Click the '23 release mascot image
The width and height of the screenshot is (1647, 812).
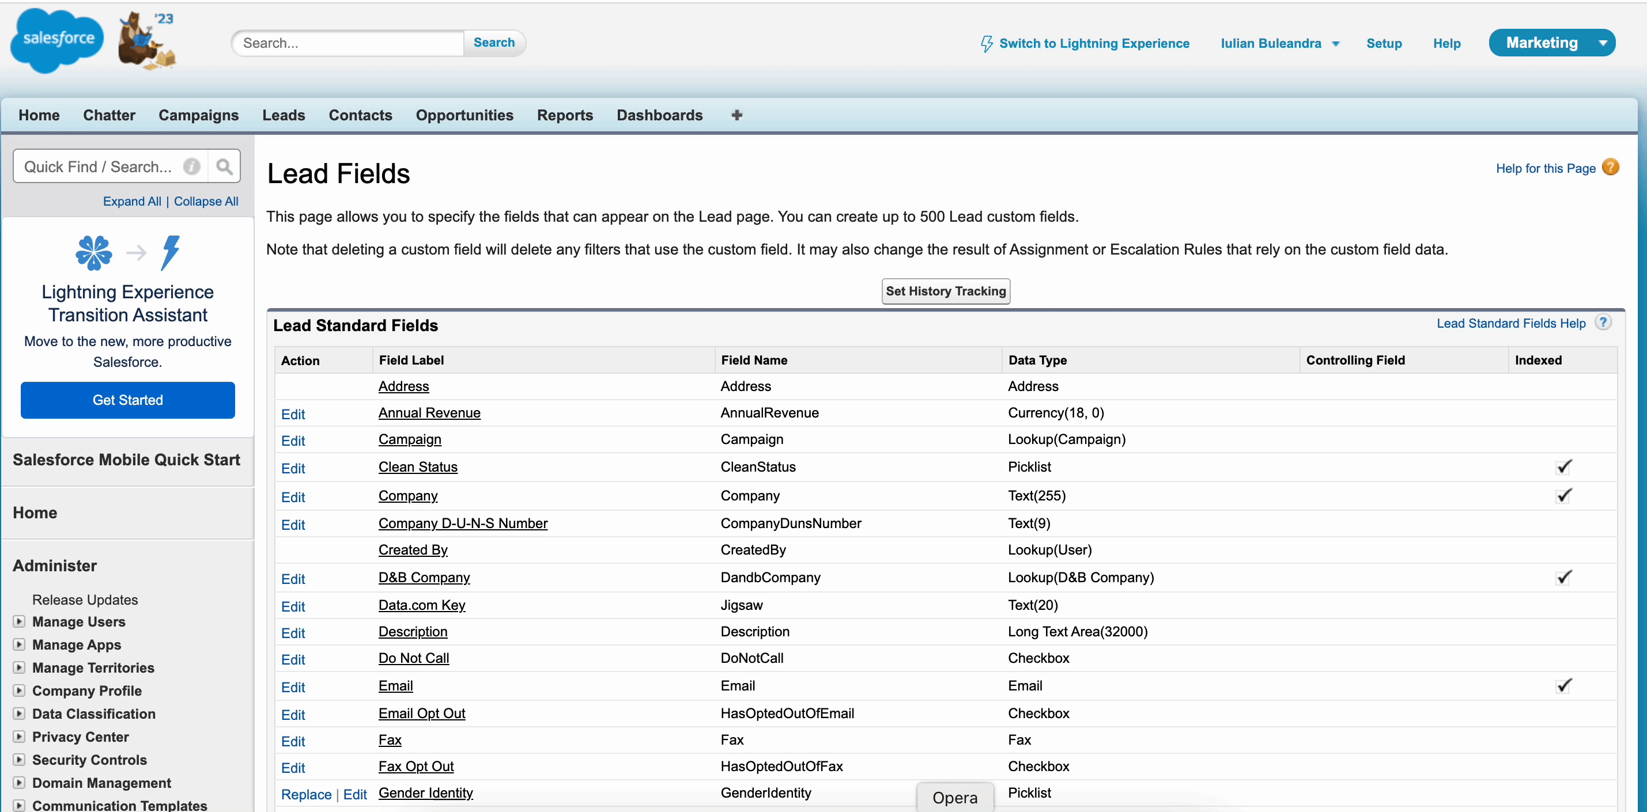click(147, 40)
